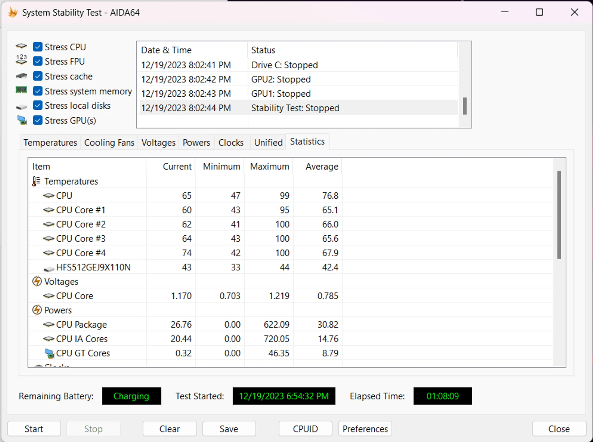The width and height of the screenshot is (593, 442).
Task: Click the CPU Core voltage current value 1.170
Action: tap(181, 296)
